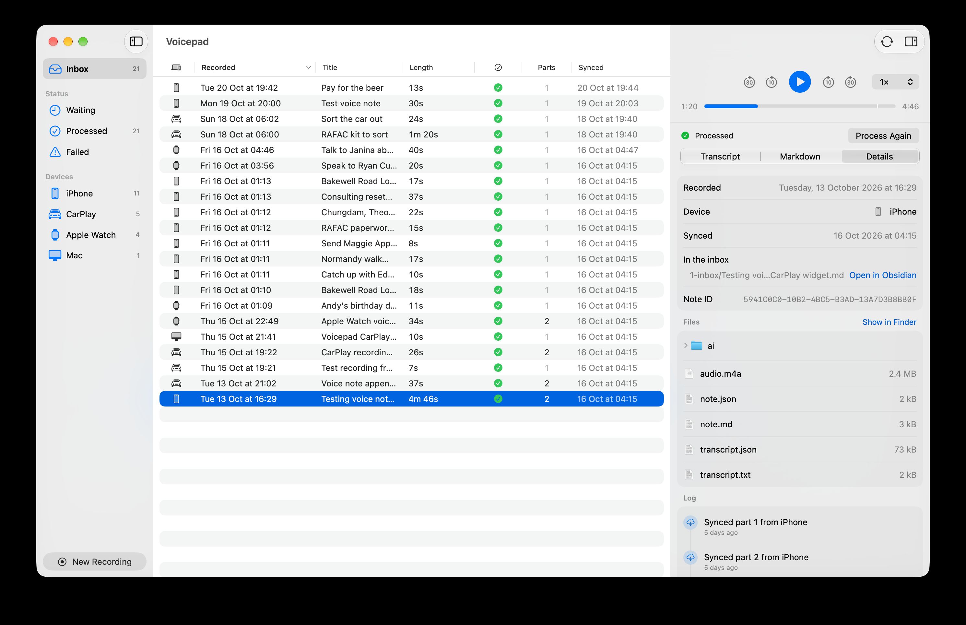The width and height of the screenshot is (966, 625).
Task: Skip back 10 seconds
Action: (x=771, y=82)
